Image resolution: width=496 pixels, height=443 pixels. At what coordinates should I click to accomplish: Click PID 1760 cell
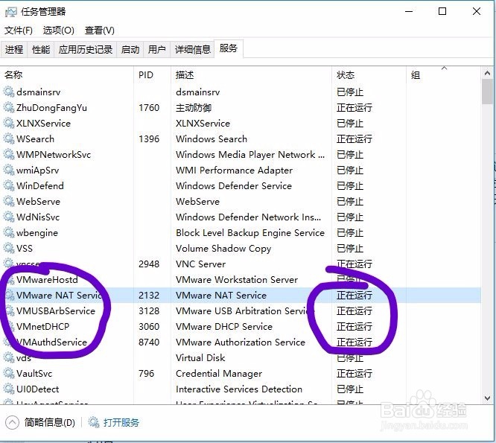(x=149, y=107)
